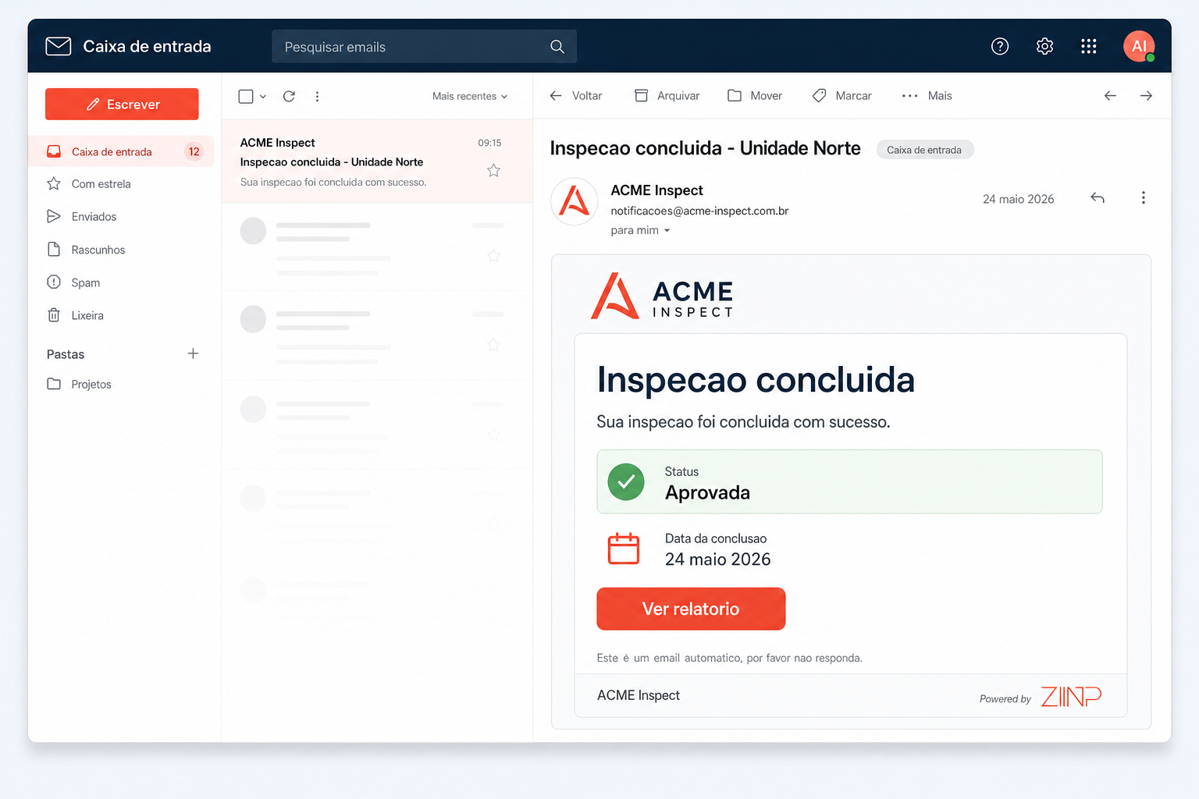Open Spam folder
1199x799 pixels.
pyautogui.click(x=73, y=282)
